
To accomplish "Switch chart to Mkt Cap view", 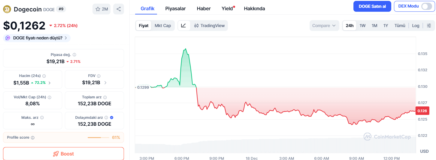I will coord(163,26).
